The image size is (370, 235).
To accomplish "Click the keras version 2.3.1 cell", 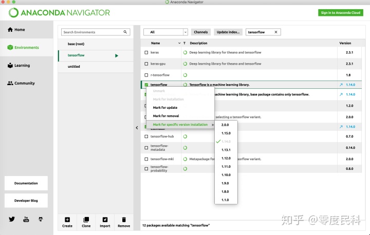I will coord(349,52).
